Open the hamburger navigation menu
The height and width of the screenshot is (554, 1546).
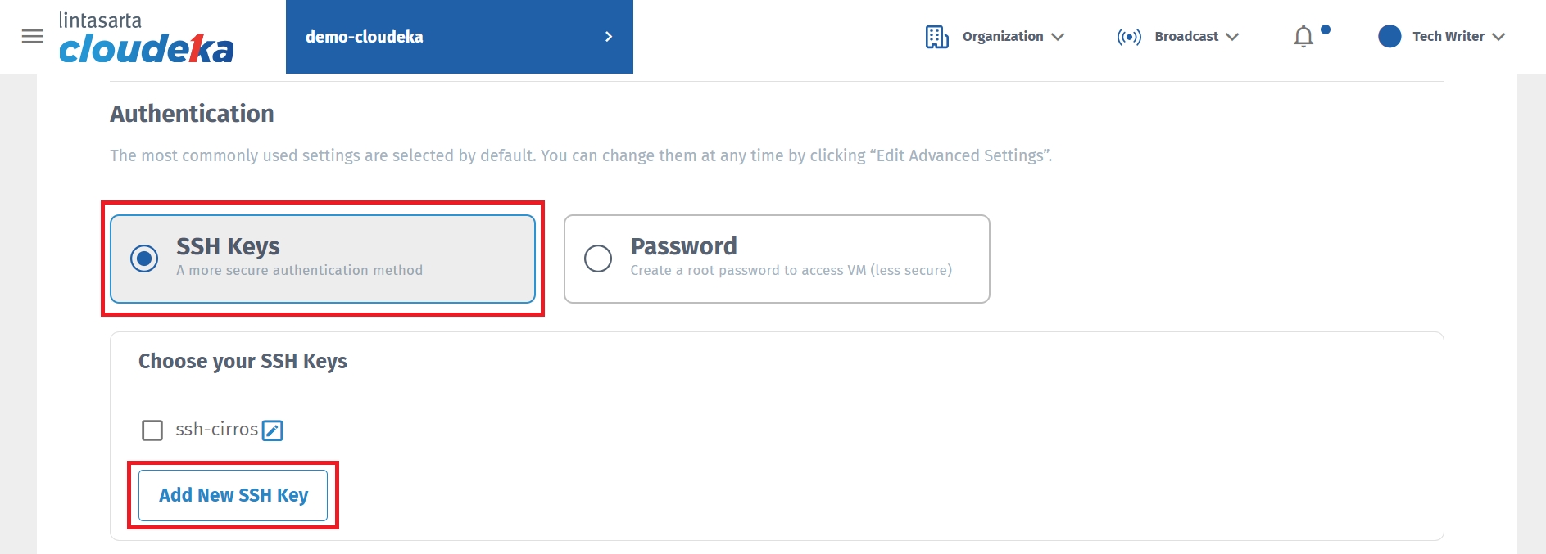point(32,37)
